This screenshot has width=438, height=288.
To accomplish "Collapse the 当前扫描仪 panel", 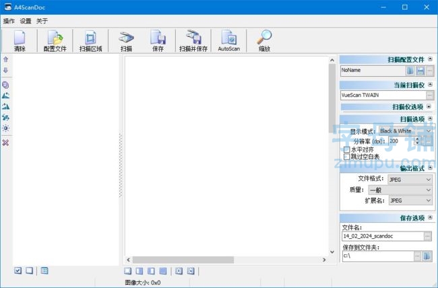I will click(430, 84).
